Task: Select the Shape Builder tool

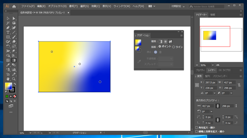Action: tap(8, 56)
